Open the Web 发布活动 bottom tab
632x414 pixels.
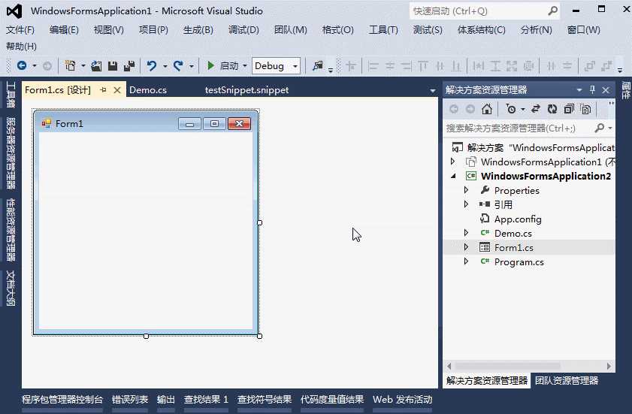(x=402, y=400)
